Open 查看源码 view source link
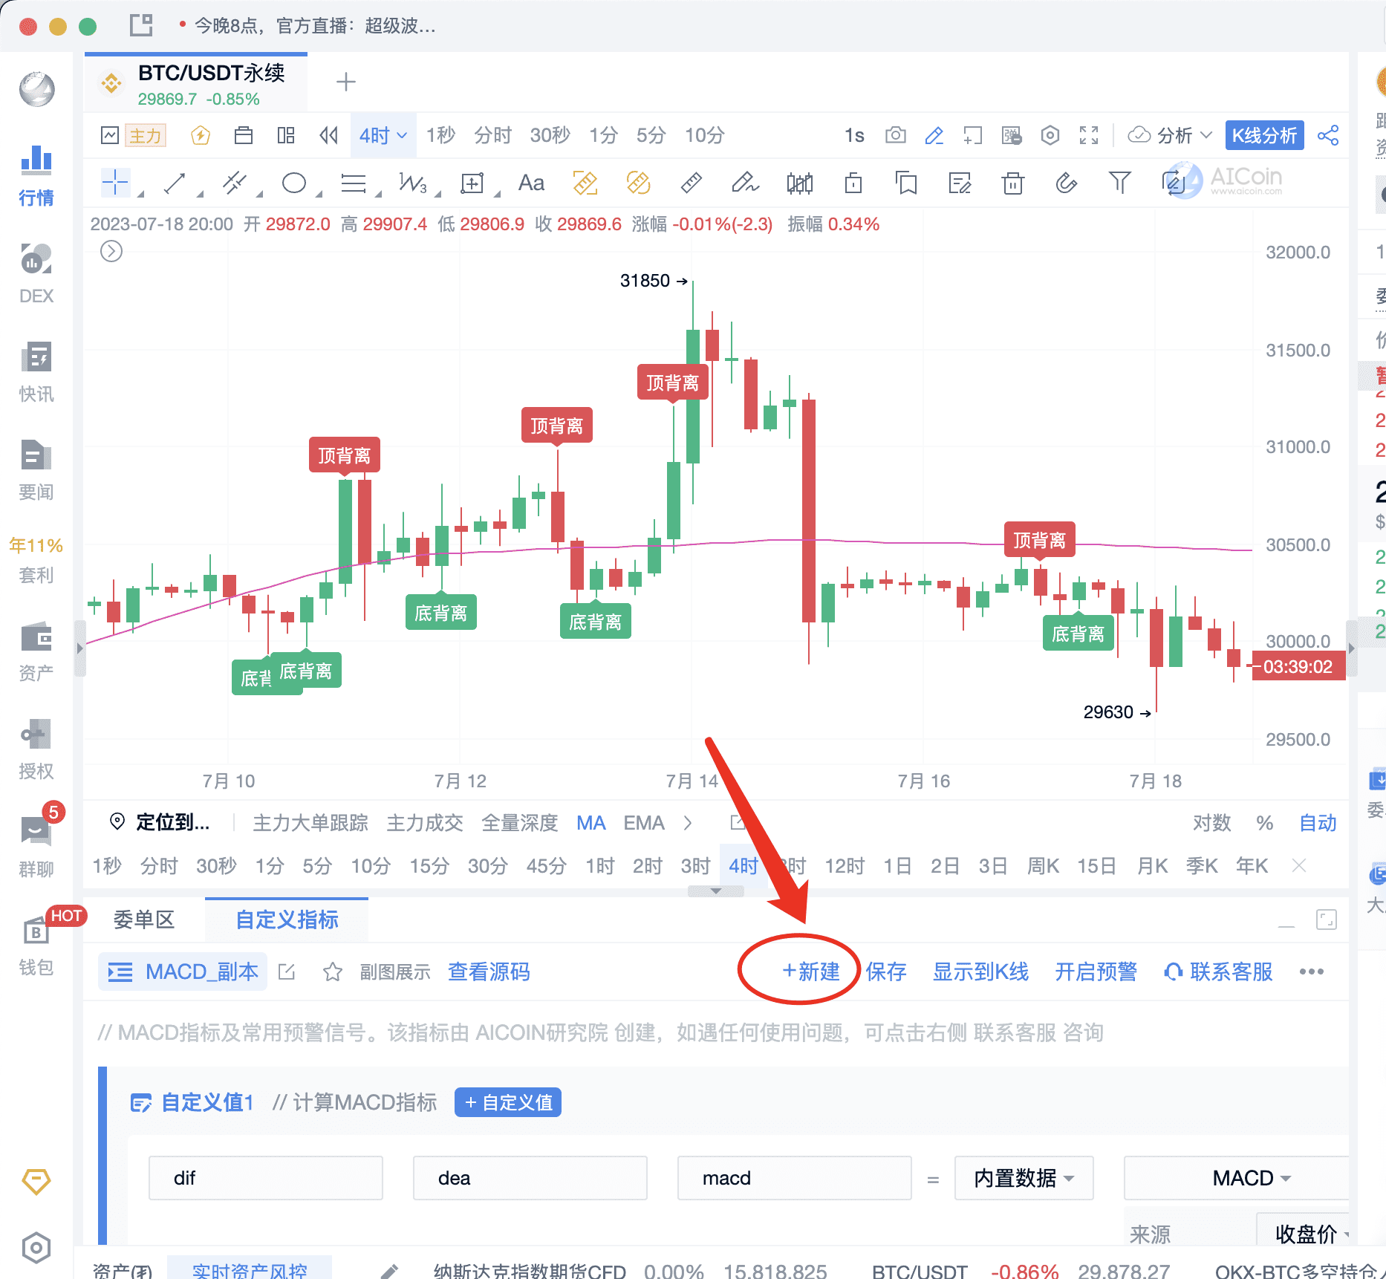This screenshot has height=1279, width=1386. click(x=489, y=972)
